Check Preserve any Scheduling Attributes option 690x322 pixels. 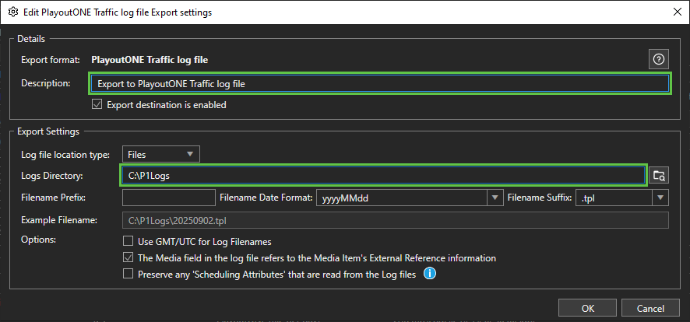point(128,274)
